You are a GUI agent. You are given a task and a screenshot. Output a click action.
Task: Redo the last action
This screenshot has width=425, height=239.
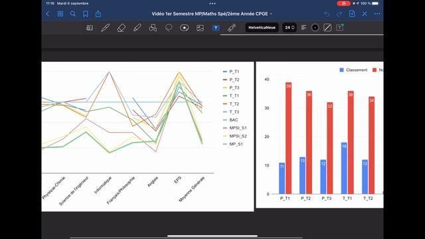pyautogui.click(x=339, y=14)
